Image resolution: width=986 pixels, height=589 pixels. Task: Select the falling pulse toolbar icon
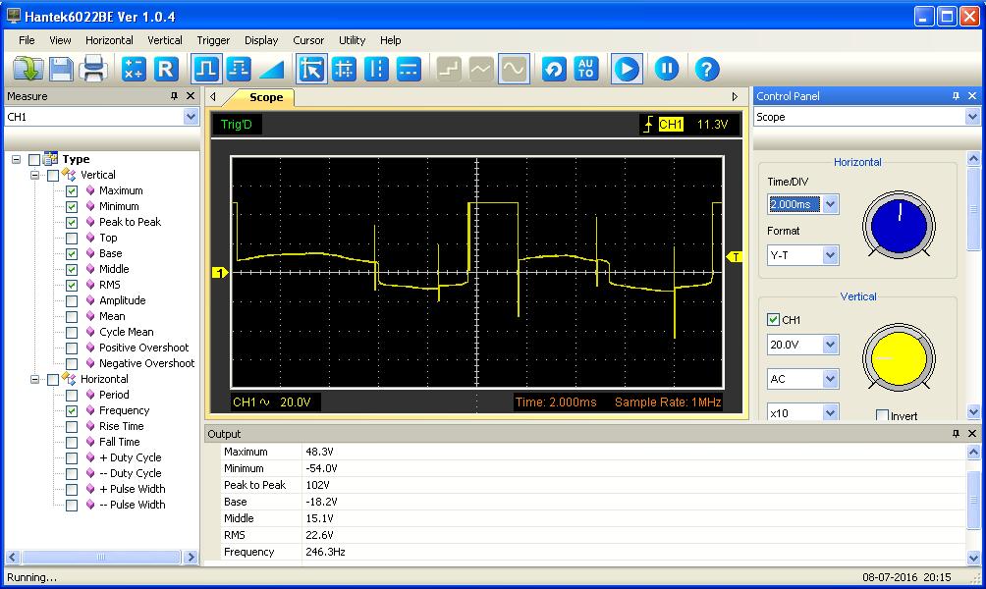pos(239,69)
